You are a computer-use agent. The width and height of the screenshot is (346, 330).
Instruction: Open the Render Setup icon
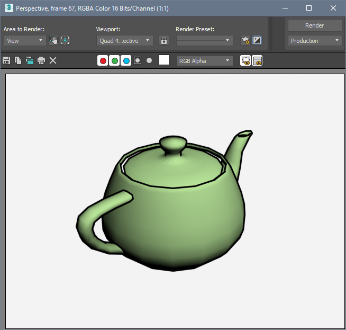[x=245, y=40]
